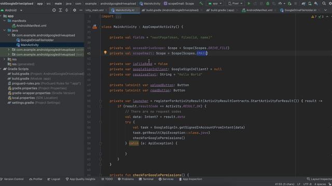Viewport: 332px width, 186px height.
Task: Open proguard-rules.pro in project tree
Action: click(x=44, y=84)
